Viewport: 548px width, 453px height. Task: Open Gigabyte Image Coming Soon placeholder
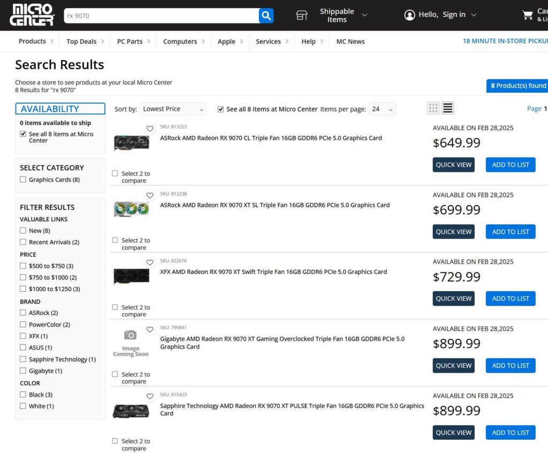pos(131,343)
